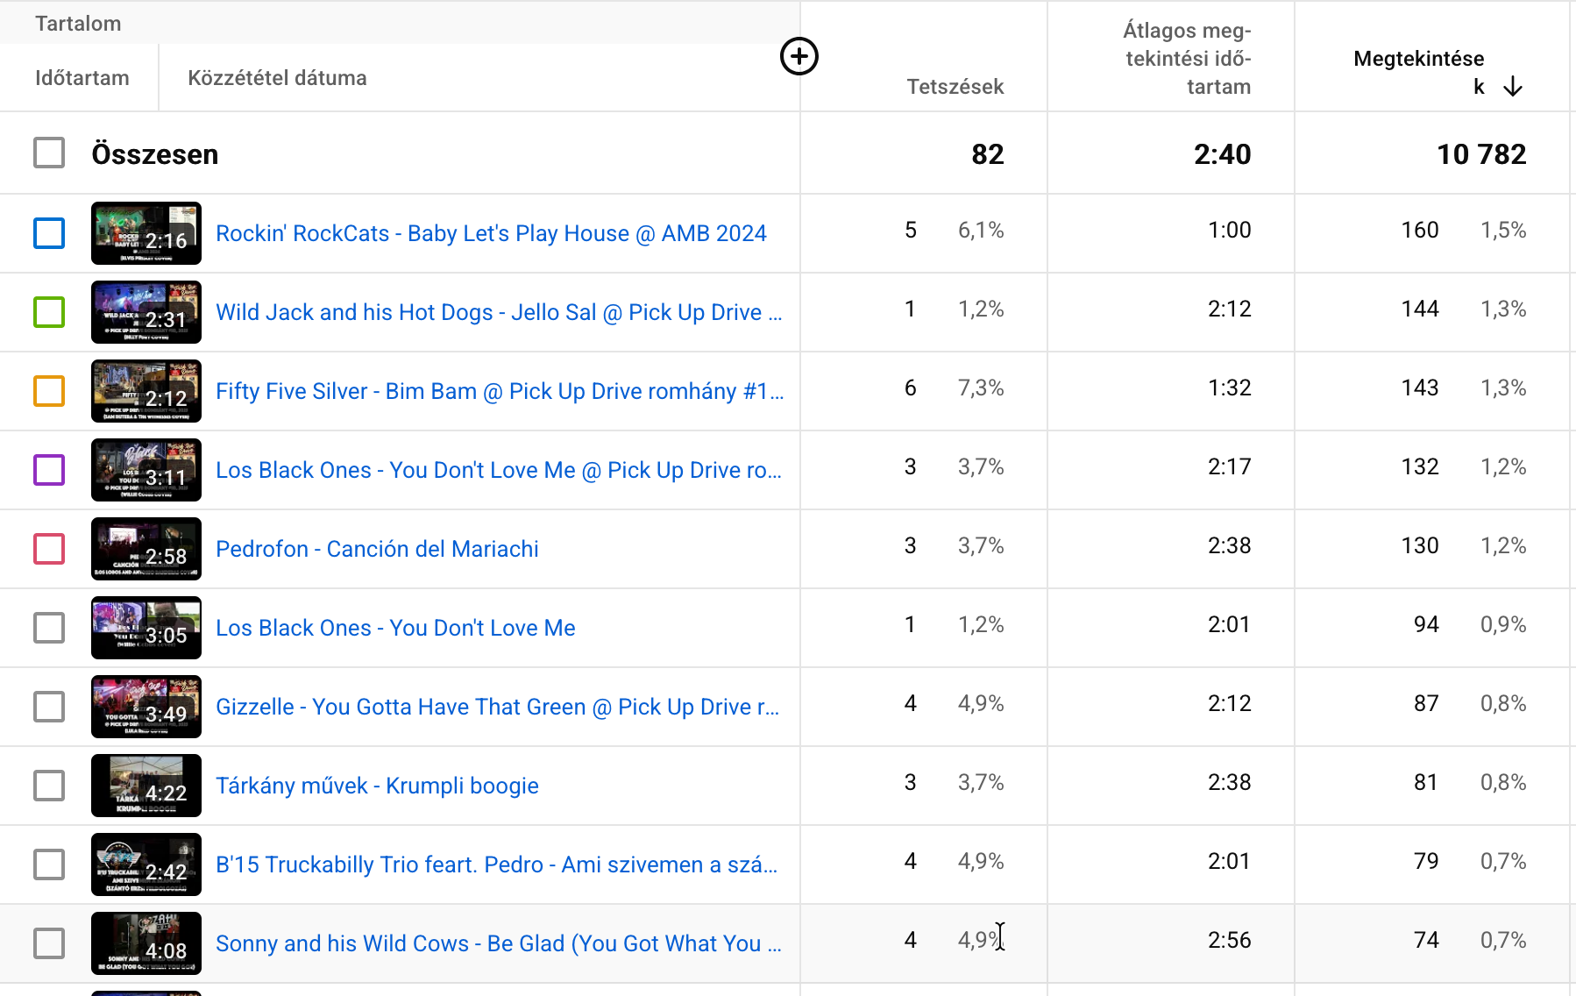Uncheck the orange Fifty Five Silver checkbox
1576x996 pixels.
click(x=49, y=391)
